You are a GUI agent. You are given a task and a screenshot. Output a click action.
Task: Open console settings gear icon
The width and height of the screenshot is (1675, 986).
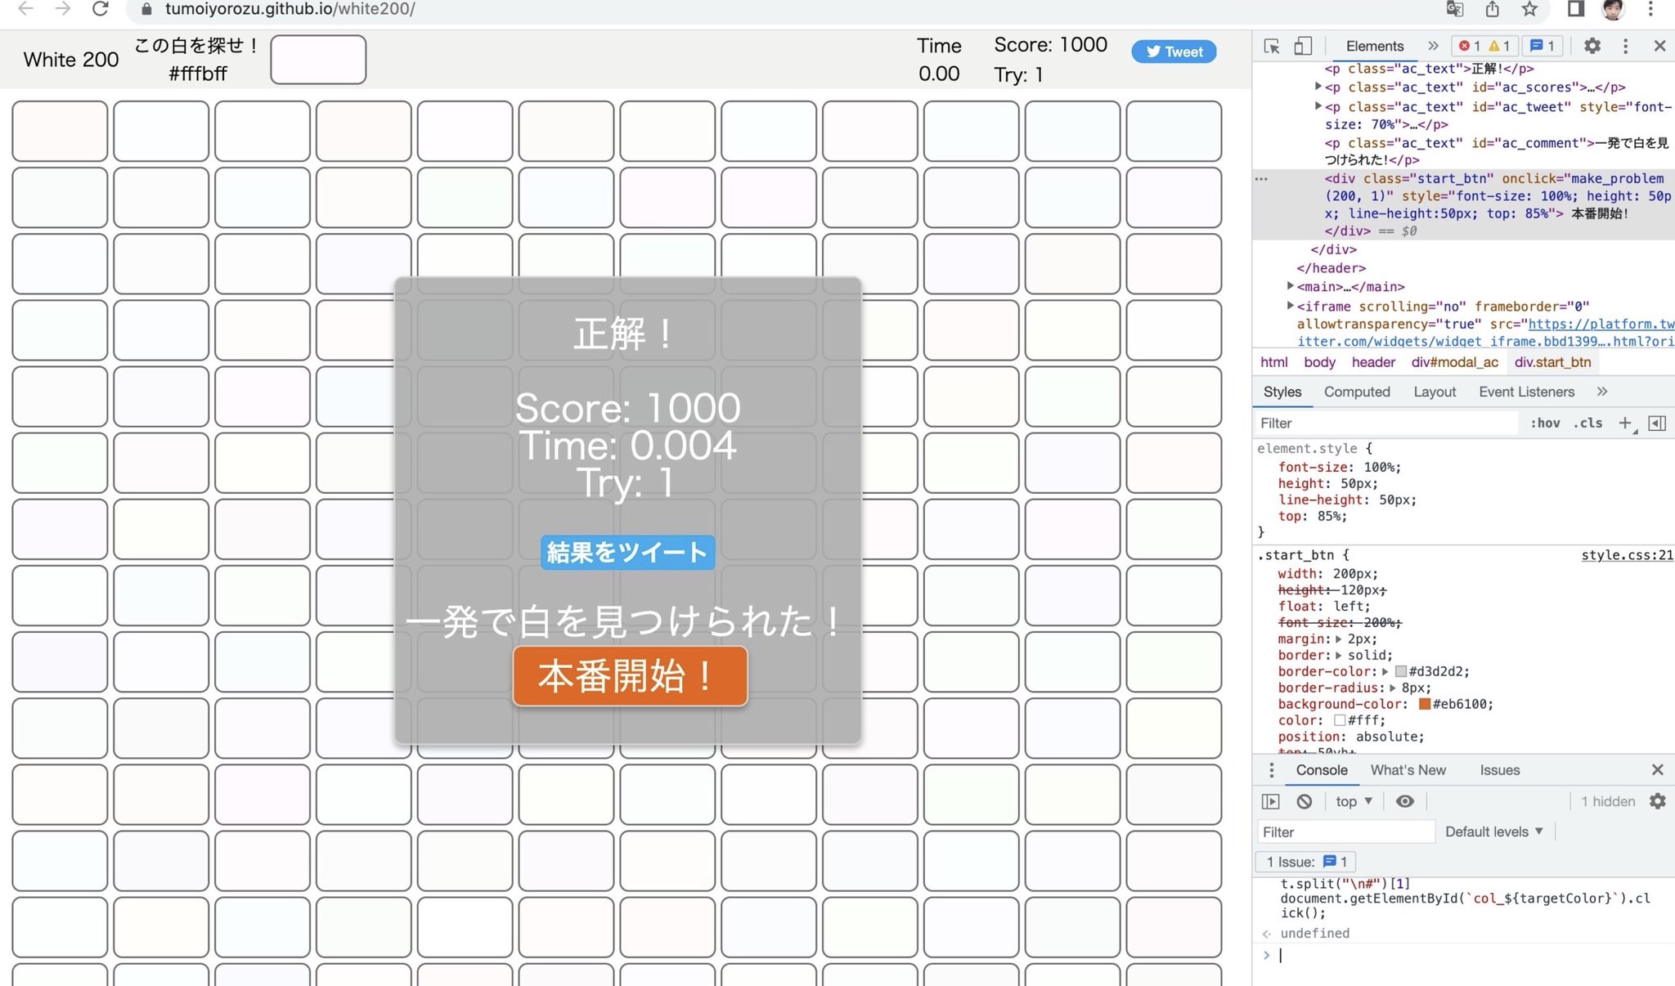(1657, 801)
